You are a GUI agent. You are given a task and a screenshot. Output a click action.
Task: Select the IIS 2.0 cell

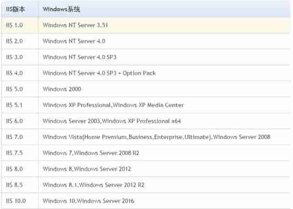pos(15,41)
